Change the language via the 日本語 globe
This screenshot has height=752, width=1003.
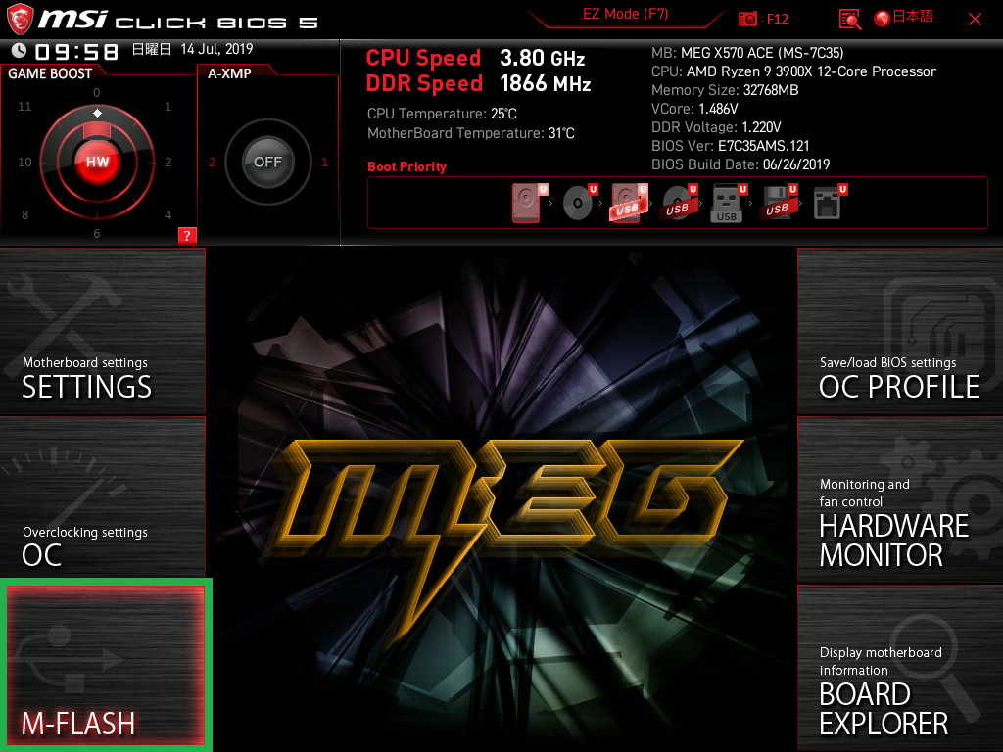tap(903, 18)
